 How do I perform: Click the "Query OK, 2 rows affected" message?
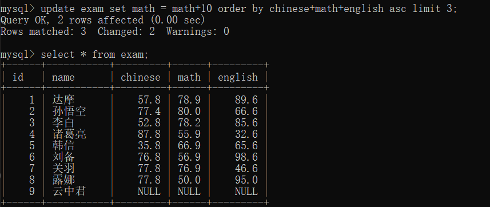point(103,21)
